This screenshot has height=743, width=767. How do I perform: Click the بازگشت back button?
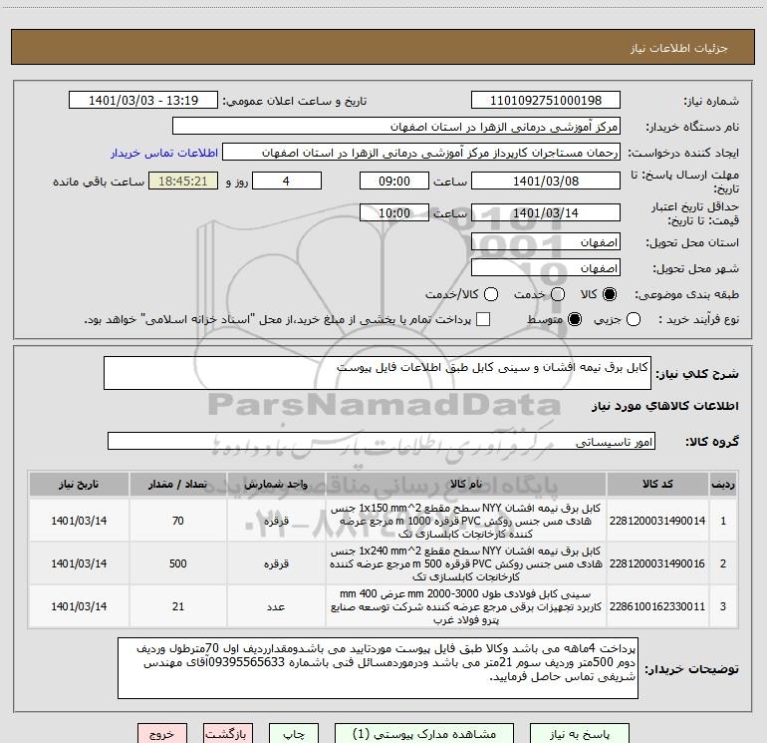(x=228, y=734)
